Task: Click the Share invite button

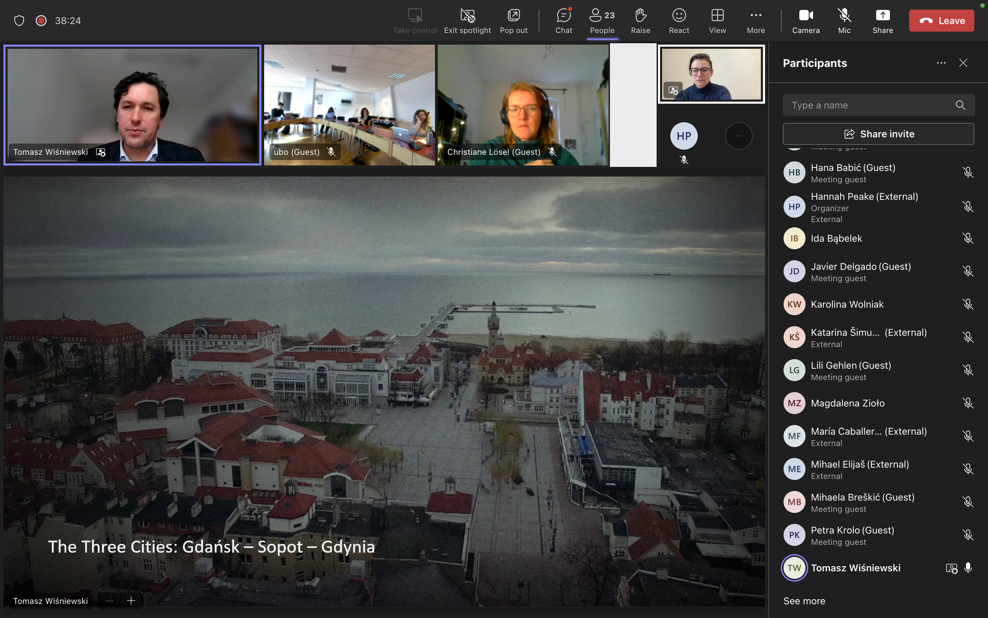Action: [878, 134]
